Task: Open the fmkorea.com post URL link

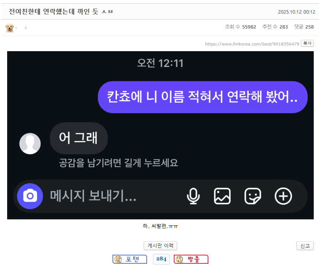Action: [x=252, y=44]
